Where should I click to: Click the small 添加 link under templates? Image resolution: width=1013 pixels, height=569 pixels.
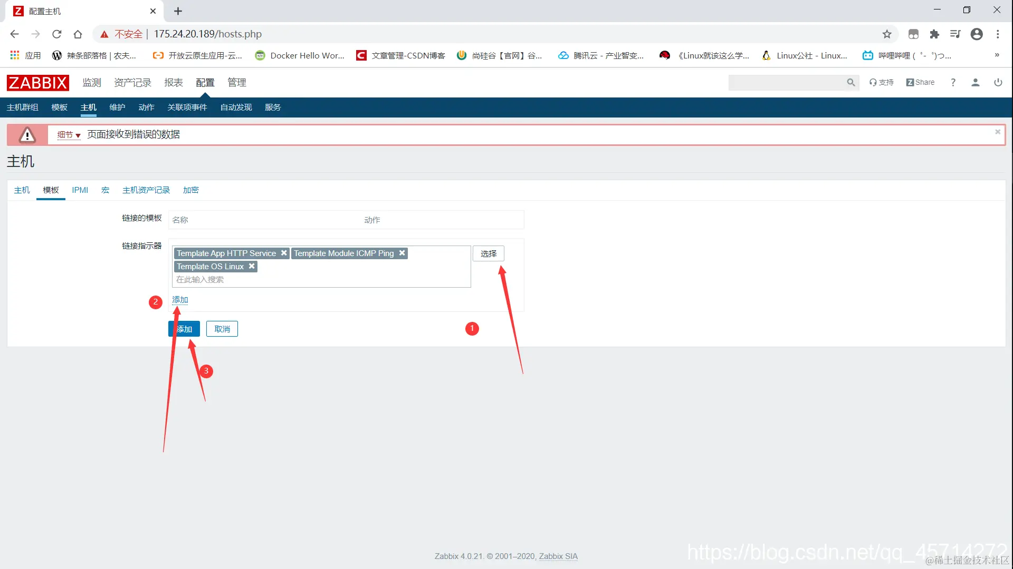[x=180, y=299]
